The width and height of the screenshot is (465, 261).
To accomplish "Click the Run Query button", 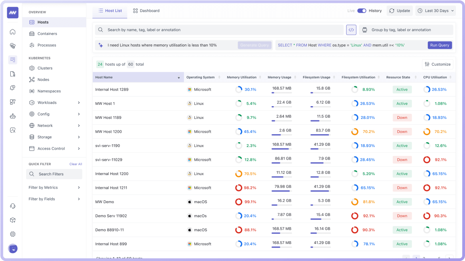I will click(440, 45).
